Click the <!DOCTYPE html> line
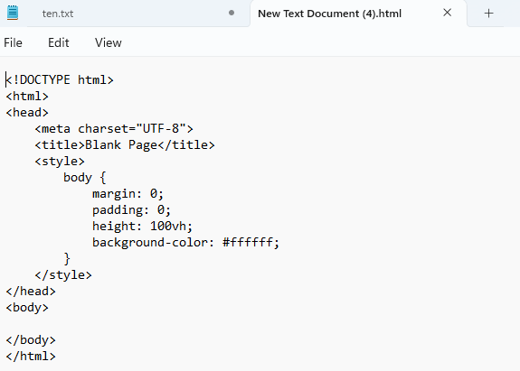Viewport: 520px width, 371px height. (60, 79)
